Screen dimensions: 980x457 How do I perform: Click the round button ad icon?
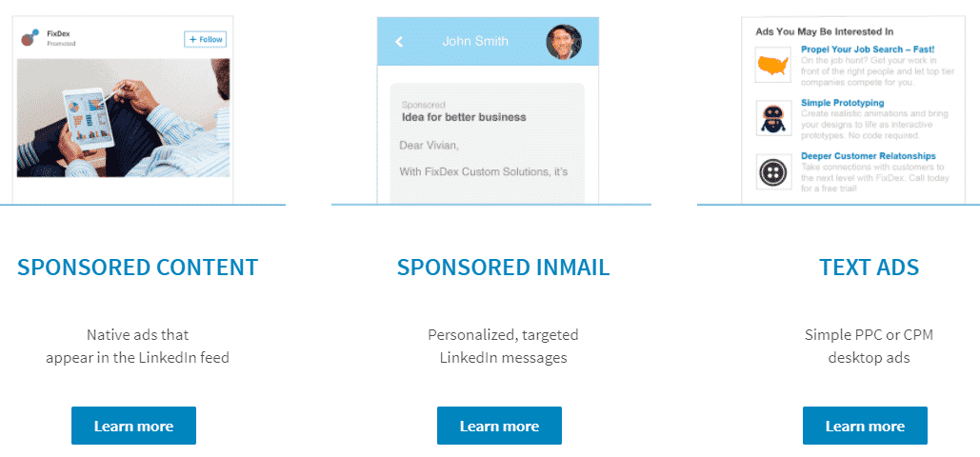(x=773, y=172)
